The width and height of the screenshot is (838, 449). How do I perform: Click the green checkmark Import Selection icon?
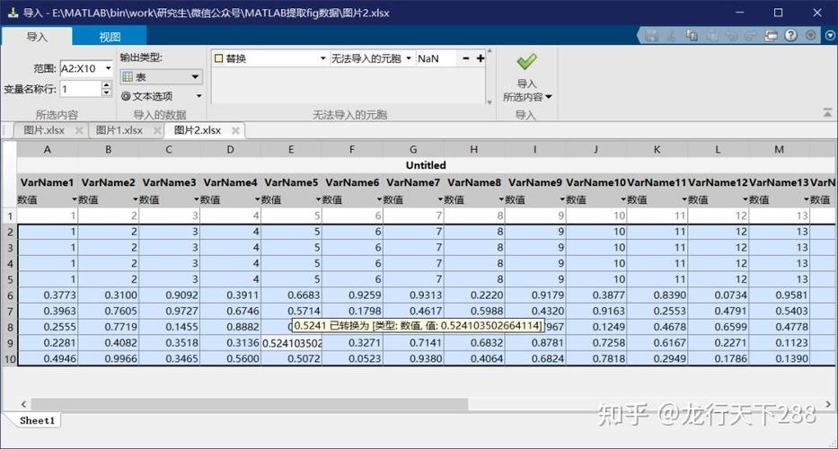point(526,61)
